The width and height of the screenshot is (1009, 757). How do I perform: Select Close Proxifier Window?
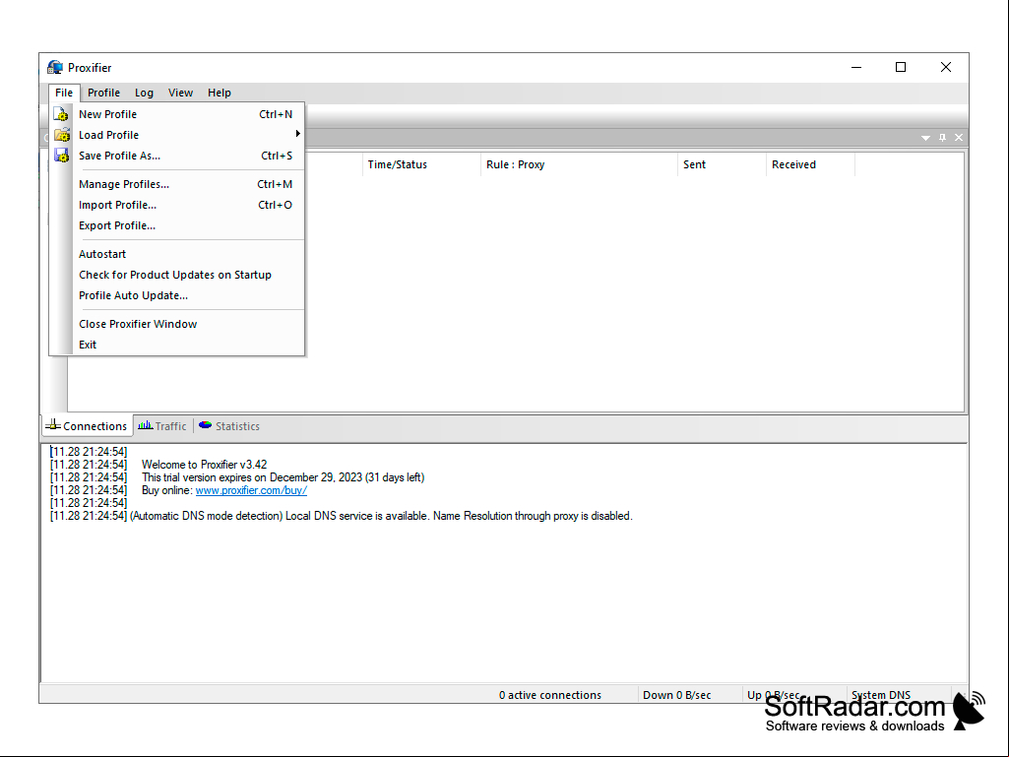[177, 324]
